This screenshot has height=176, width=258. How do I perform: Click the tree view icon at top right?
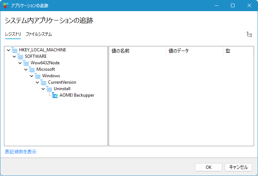[x=249, y=34]
